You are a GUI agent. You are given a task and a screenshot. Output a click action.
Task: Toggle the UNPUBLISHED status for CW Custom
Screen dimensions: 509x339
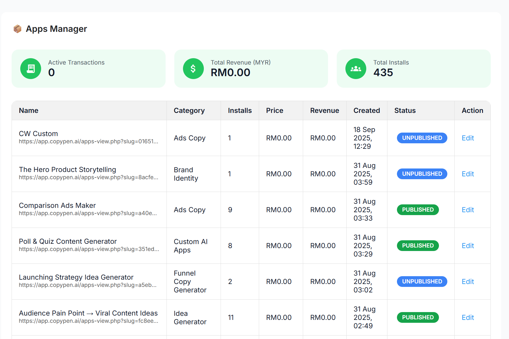point(422,138)
